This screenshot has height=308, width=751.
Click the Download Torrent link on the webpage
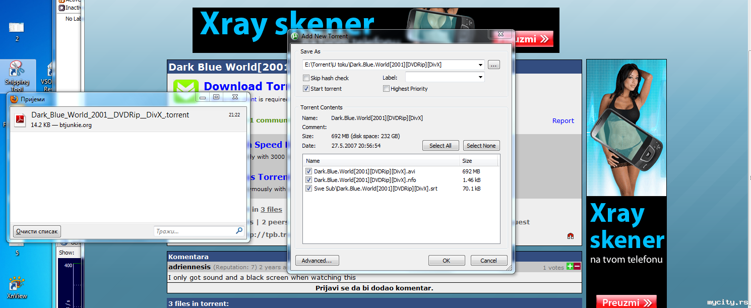246,86
